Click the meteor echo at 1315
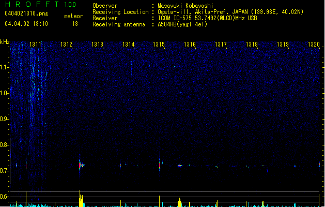The height and width of the screenshot is (207, 325). point(159,165)
